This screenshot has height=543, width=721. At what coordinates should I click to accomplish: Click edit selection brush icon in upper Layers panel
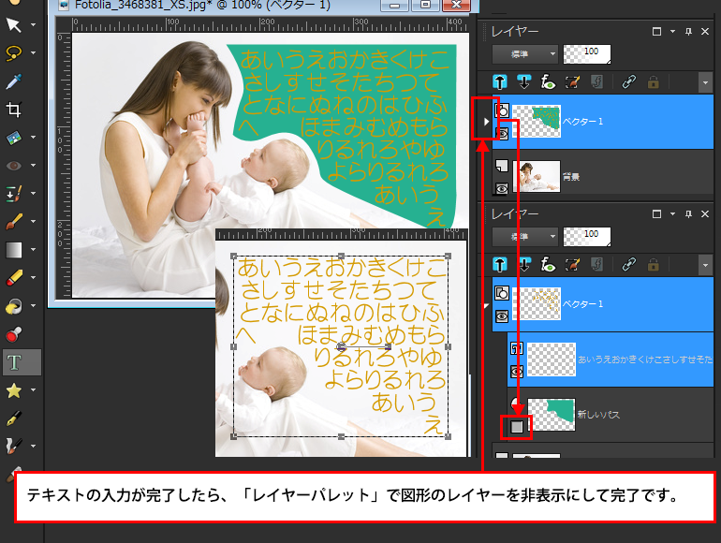click(572, 82)
